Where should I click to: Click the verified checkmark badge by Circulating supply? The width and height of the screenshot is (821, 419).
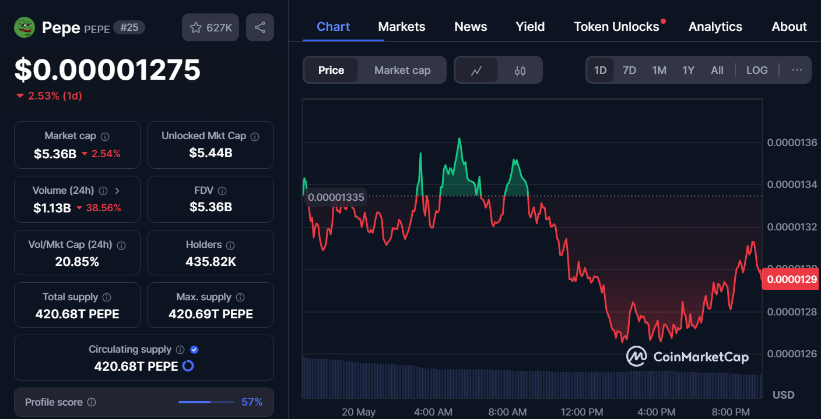195,350
